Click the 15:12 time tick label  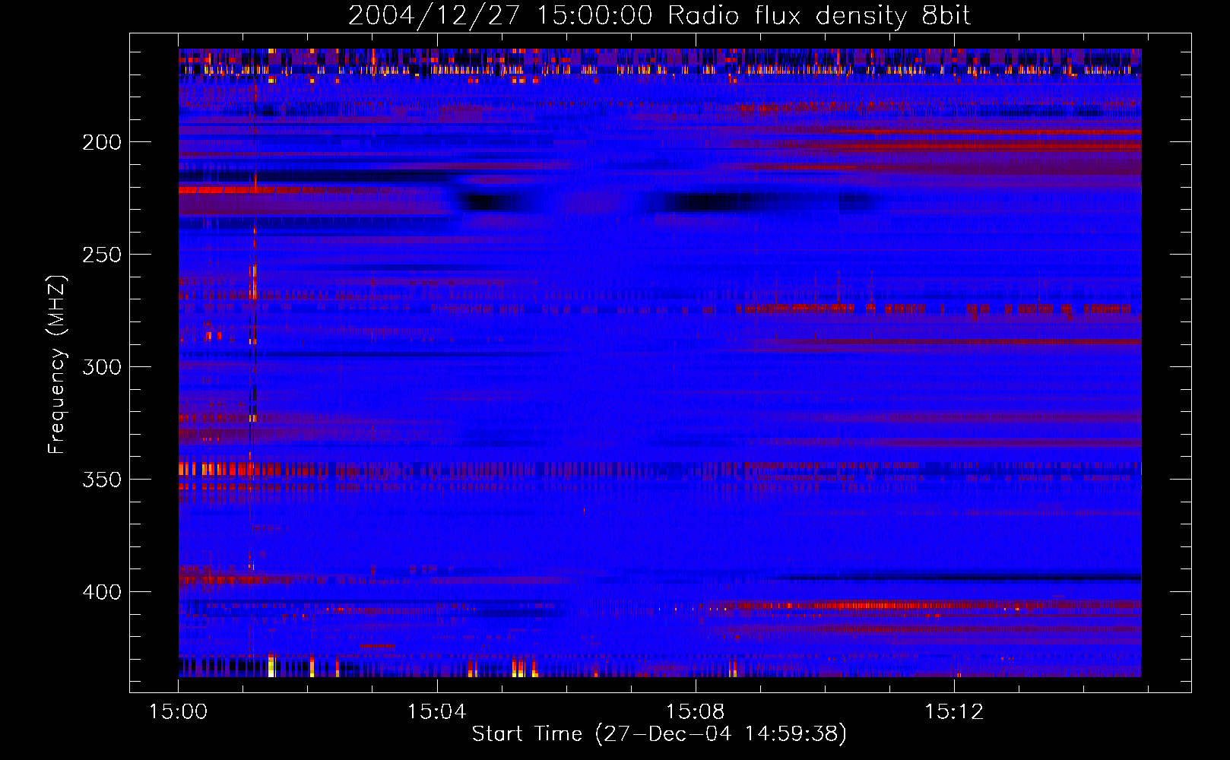click(x=954, y=712)
